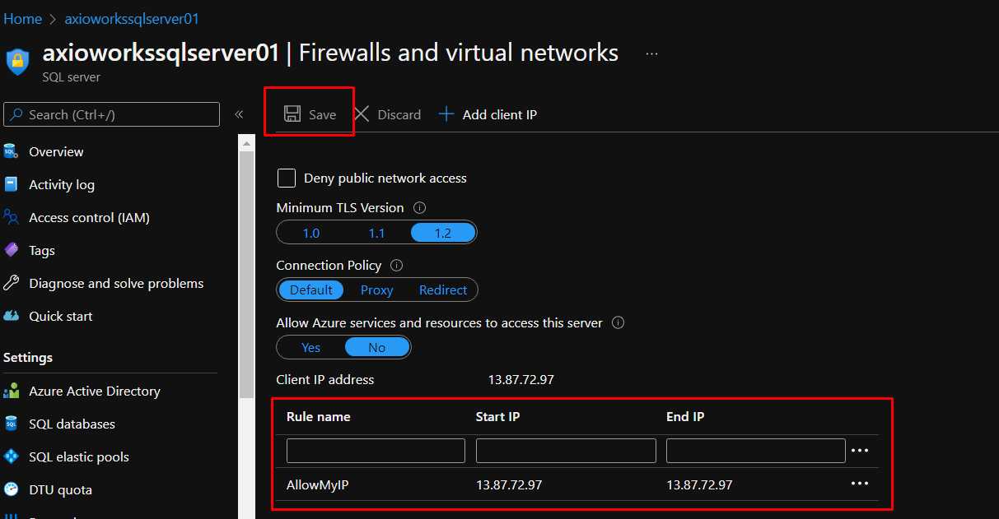Click the SQL server shield icon
Screen dimensions: 999x519
click(x=17, y=62)
